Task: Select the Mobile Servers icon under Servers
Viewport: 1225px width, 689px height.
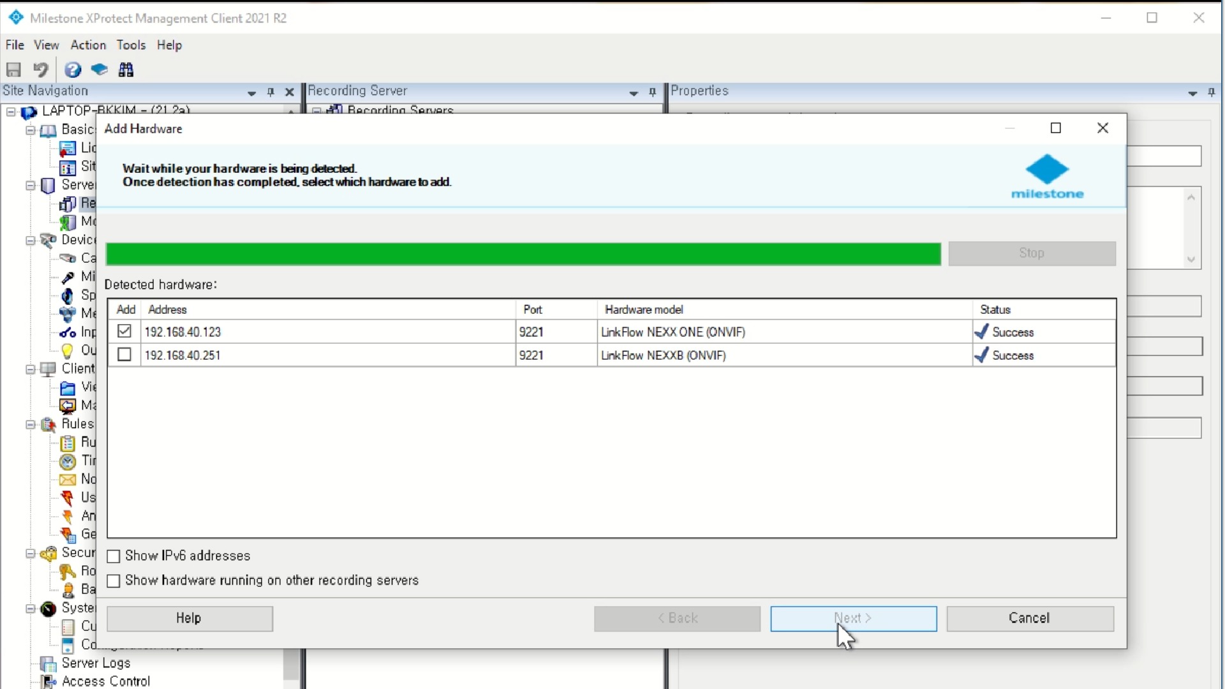Action: tap(68, 222)
